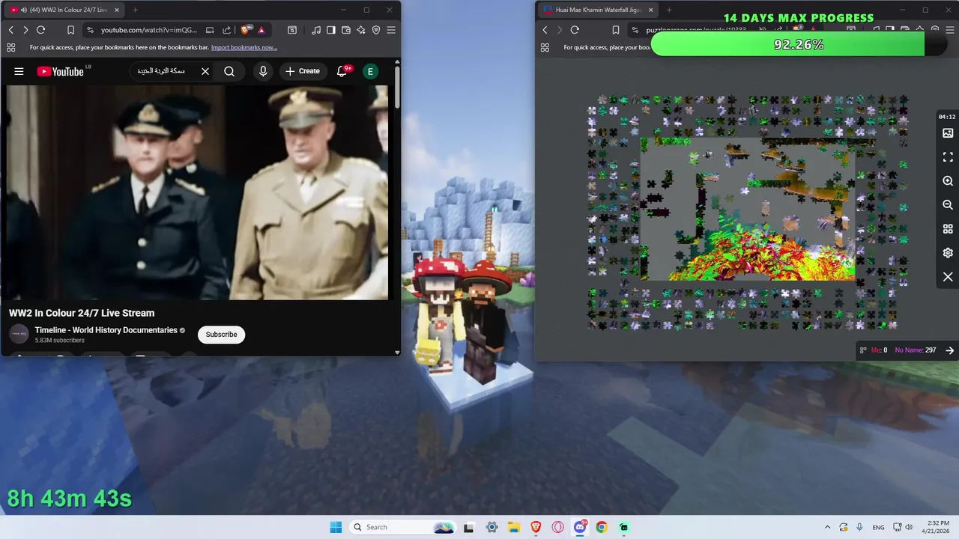
Task: Open site settings icon beside youtube.com URL
Action: [90, 30]
